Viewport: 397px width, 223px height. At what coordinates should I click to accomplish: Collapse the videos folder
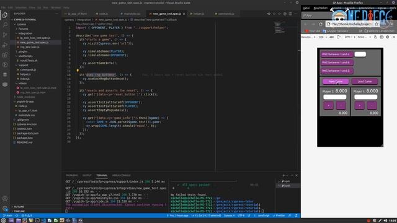(x=22, y=83)
